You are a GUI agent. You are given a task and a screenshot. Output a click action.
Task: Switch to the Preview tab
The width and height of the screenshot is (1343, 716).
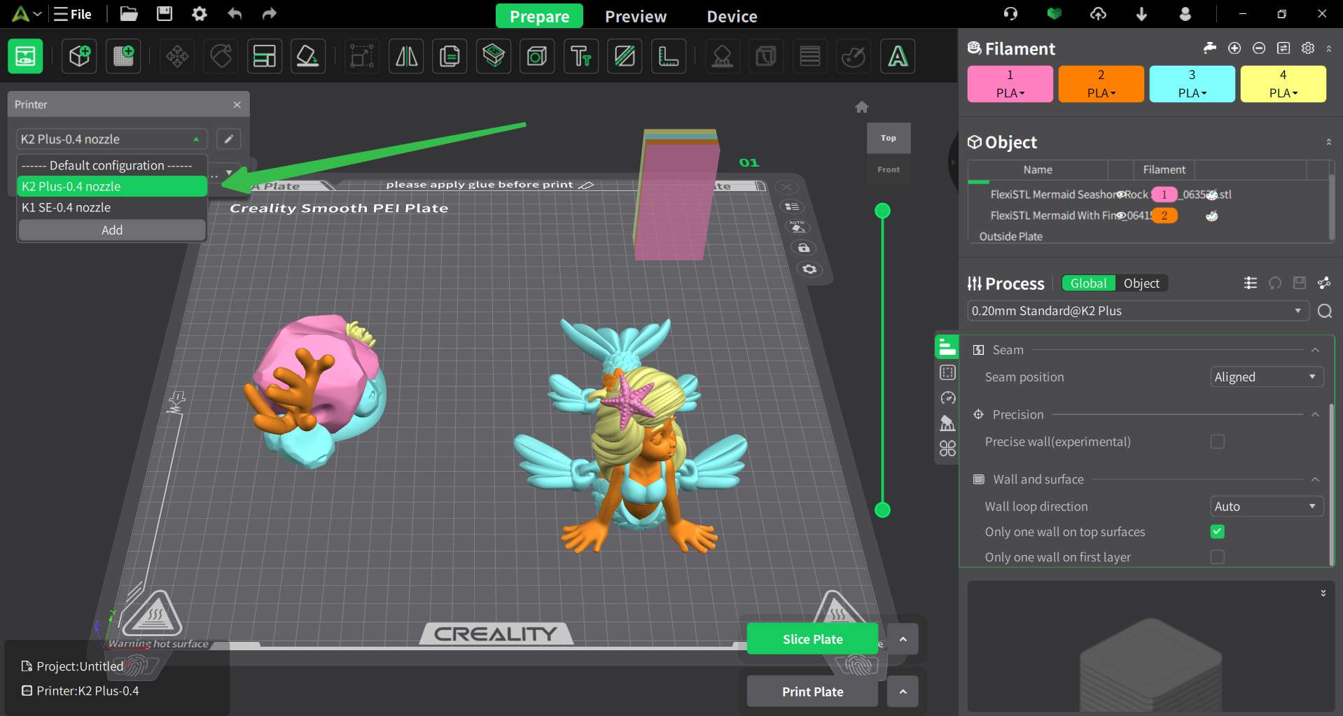[635, 15]
